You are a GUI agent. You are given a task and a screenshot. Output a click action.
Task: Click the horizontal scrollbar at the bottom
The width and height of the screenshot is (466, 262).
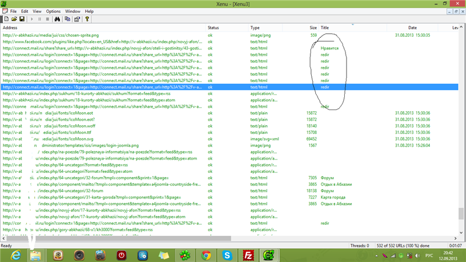(x=128, y=239)
